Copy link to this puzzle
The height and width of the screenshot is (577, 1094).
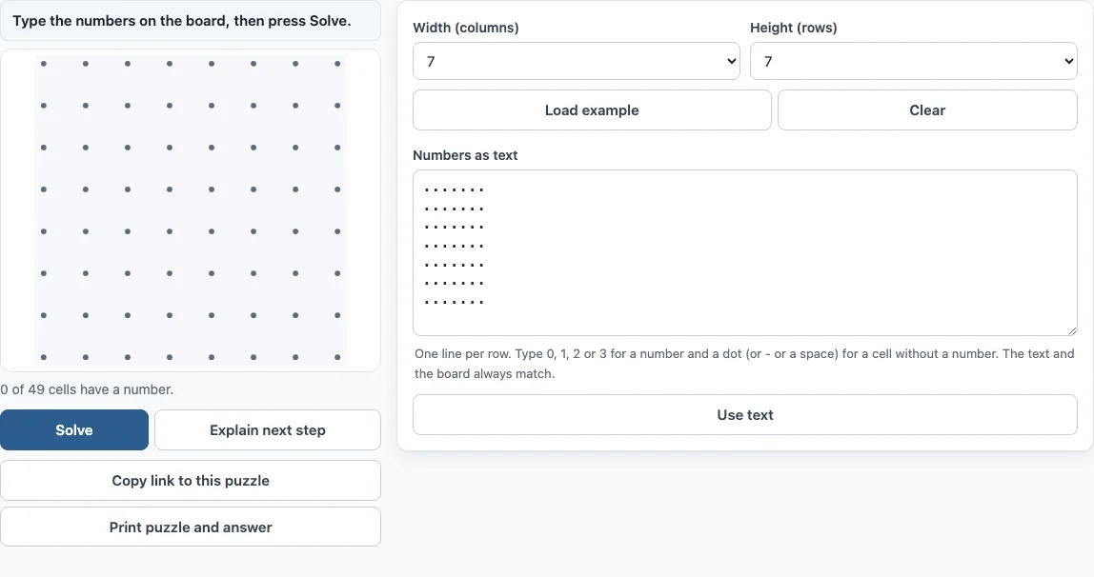[x=191, y=480]
